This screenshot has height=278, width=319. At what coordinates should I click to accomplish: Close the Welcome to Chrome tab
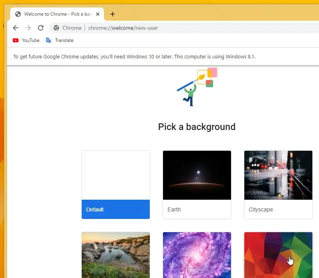click(98, 14)
